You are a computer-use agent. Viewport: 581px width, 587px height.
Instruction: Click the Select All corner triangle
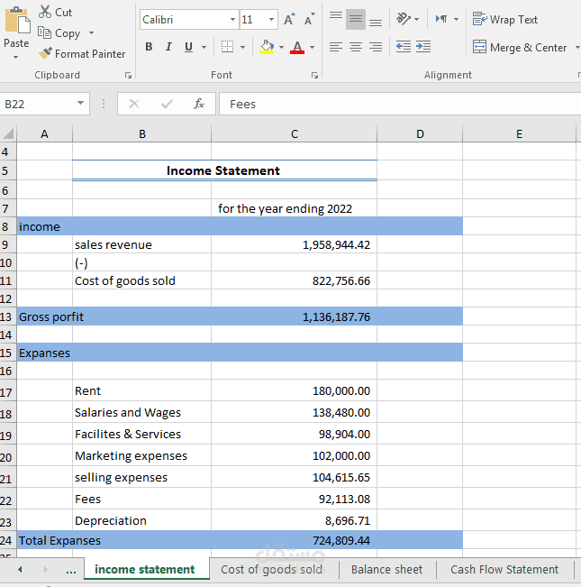tap(8, 133)
